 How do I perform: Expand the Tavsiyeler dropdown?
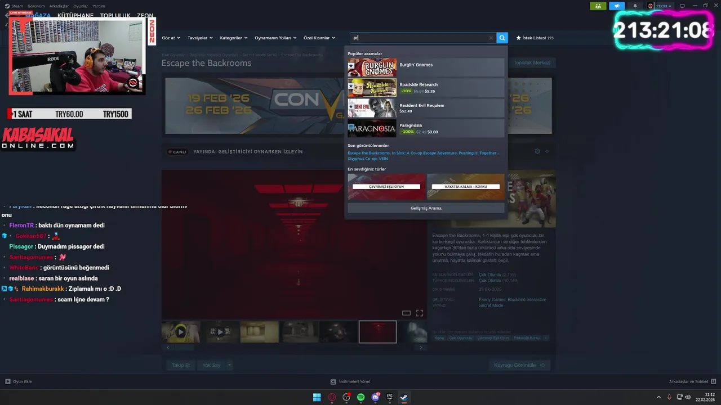point(200,38)
